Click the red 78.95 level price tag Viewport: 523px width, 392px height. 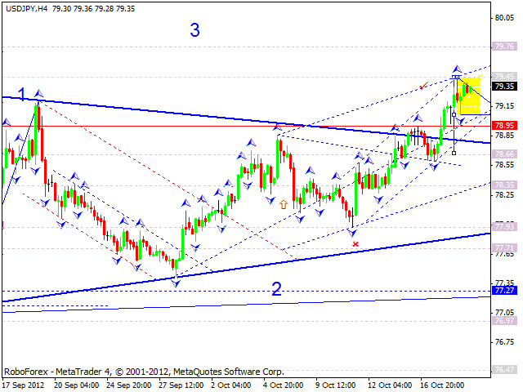(503, 126)
